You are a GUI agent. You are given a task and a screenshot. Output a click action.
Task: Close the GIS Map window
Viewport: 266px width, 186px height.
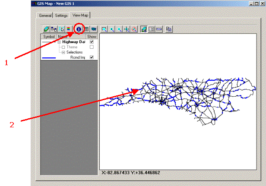coord(263,3)
